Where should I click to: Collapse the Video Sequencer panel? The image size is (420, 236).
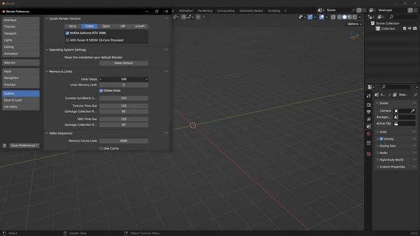pos(47,133)
